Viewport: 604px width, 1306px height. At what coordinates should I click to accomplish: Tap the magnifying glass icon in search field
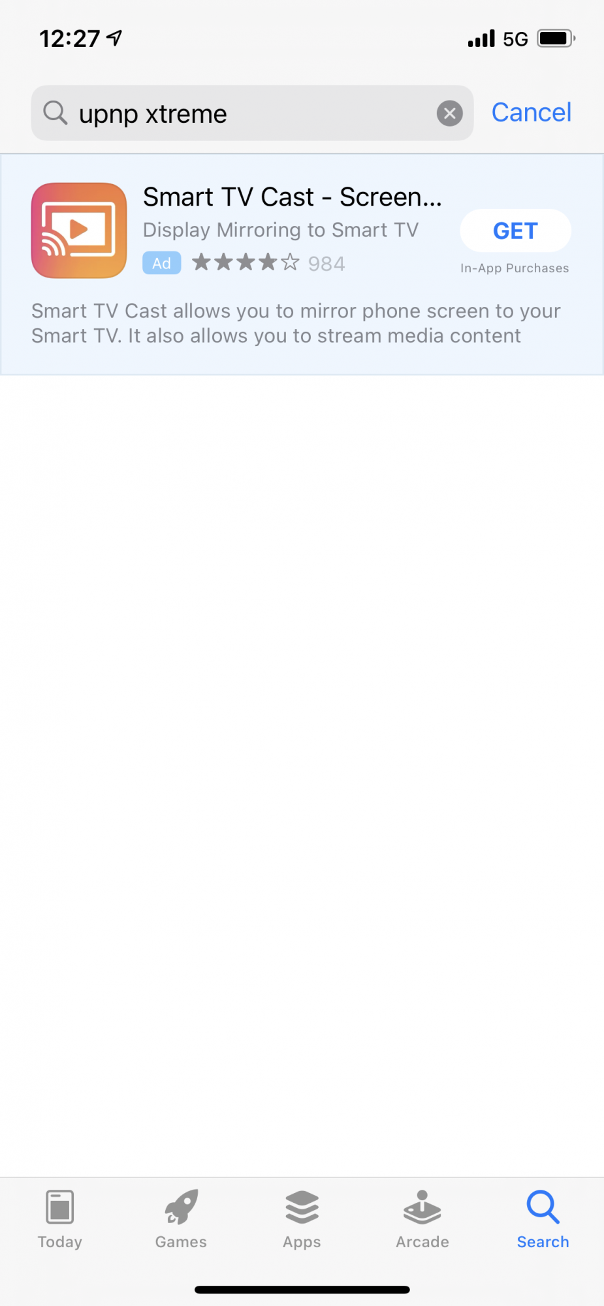pyautogui.click(x=56, y=113)
